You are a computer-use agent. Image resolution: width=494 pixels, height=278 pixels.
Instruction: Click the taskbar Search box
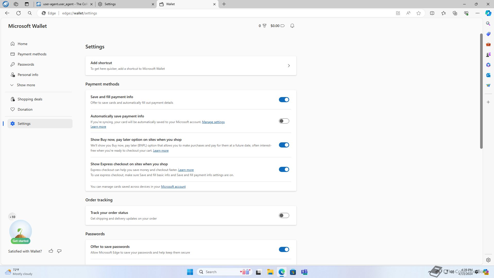point(224,272)
